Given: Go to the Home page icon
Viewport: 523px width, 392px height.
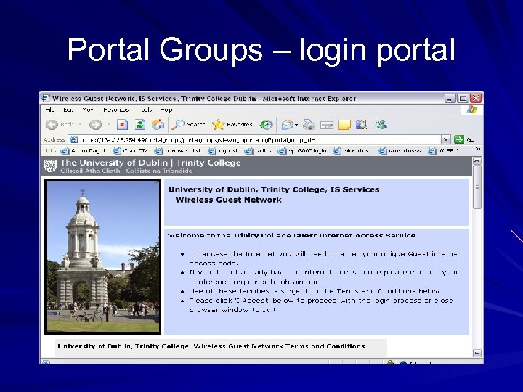Looking at the screenshot, I should click(x=158, y=125).
